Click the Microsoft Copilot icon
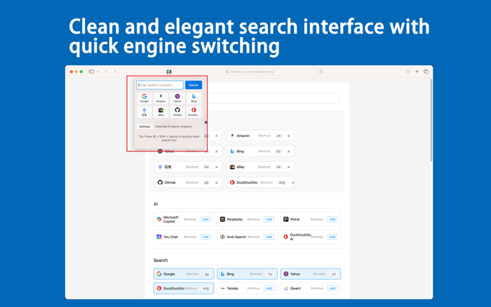491x307 pixels. click(x=159, y=219)
